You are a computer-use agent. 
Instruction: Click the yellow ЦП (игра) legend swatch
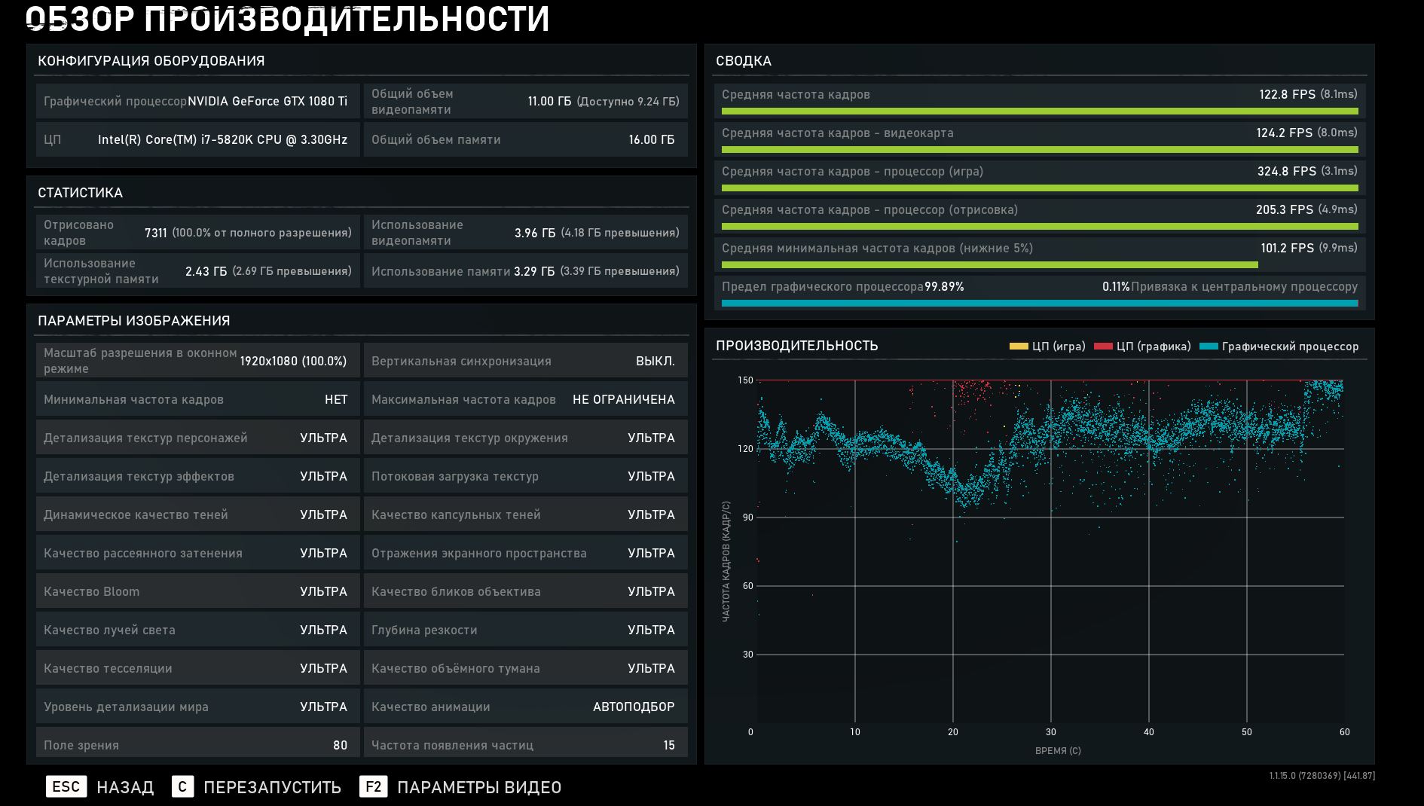1018,347
